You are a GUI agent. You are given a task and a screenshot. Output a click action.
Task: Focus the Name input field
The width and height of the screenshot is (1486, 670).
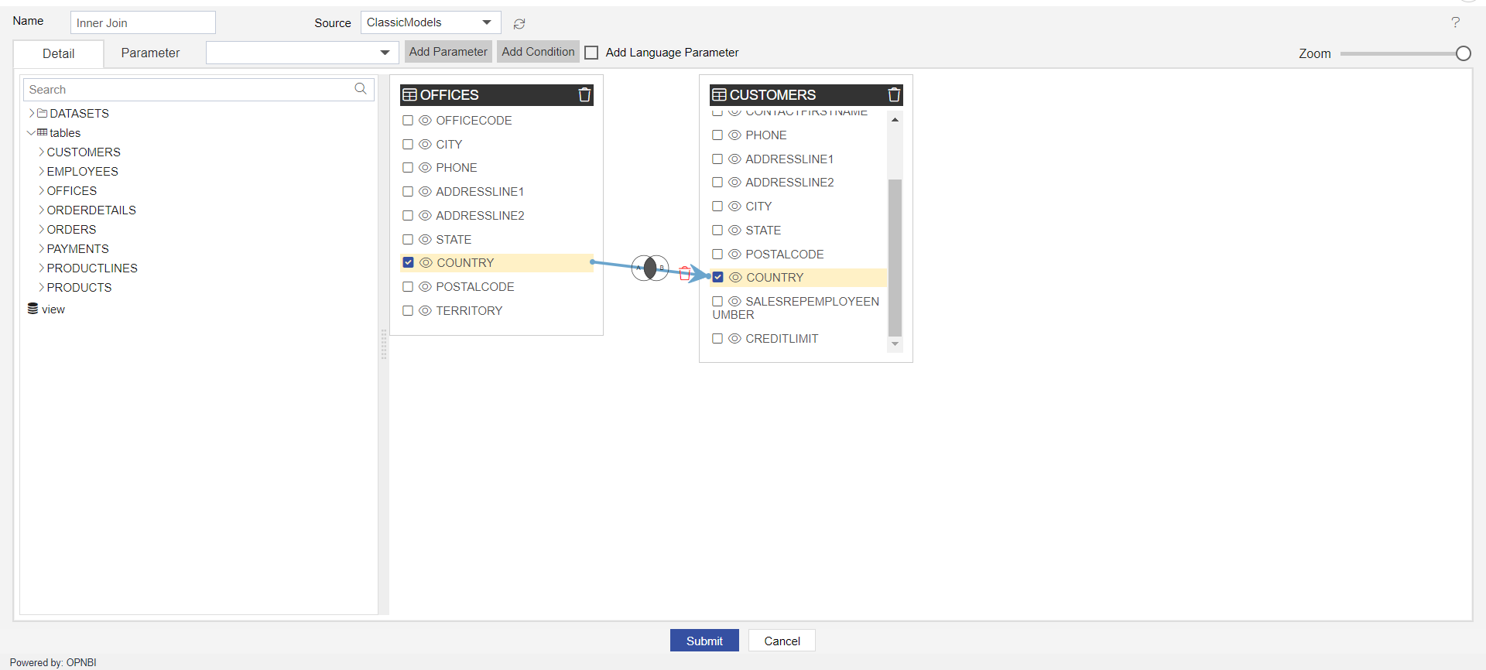tap(142, 22)
